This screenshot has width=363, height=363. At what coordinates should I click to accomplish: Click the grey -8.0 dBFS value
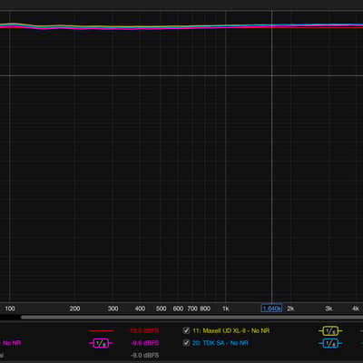pos(145,355)
